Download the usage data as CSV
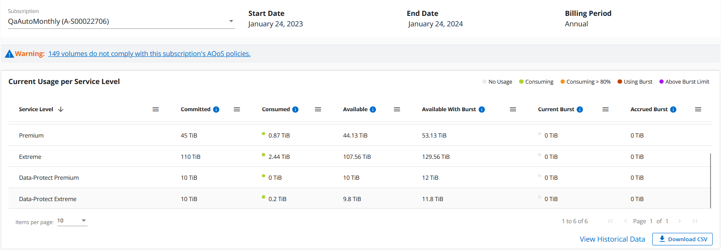The height and width of the screenshot is (250, 721). tap(682, 239)
